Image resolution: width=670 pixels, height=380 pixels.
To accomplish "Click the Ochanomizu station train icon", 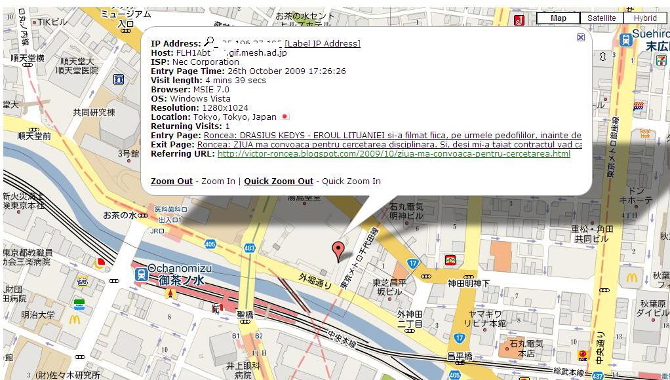I will point(140,275).
